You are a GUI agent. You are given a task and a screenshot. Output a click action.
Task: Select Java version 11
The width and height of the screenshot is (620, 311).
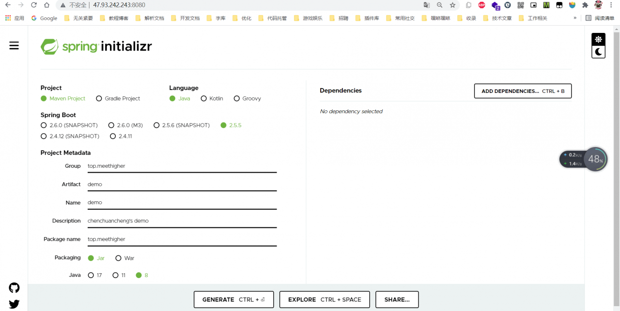point(119,275)
